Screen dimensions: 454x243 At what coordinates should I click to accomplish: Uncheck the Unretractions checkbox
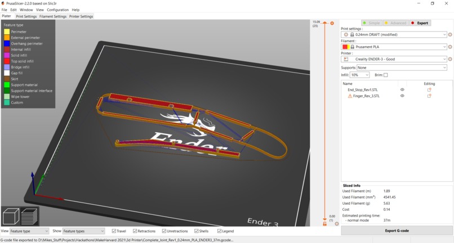point(164,231)
